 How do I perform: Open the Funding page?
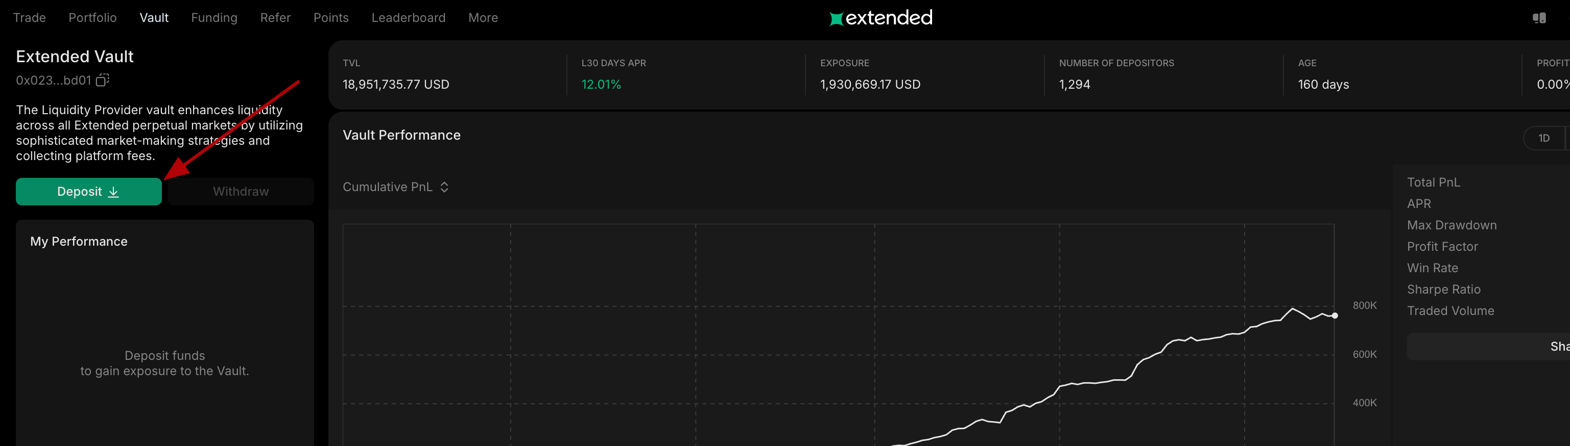[x=214, y=18]
